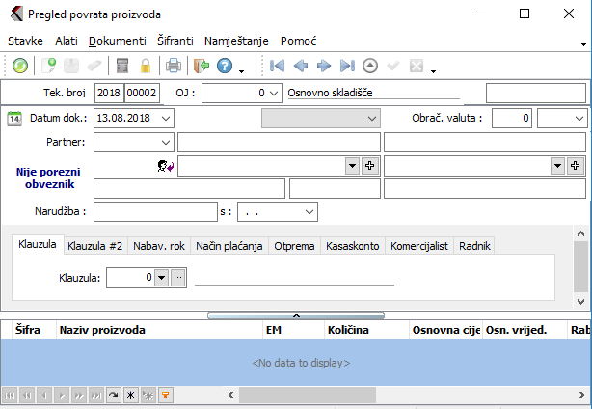Switch to the Kasaskonto tab
592x409 pixels.
(x=354, y=246)
